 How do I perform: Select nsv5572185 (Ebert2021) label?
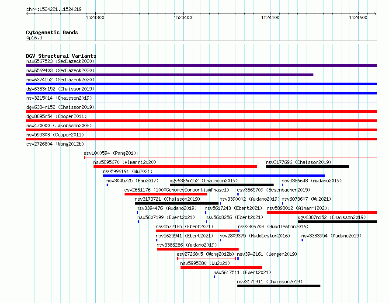coord(184,226)
